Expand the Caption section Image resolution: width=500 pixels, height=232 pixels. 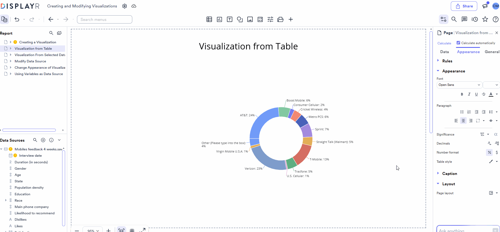(438, 173)
